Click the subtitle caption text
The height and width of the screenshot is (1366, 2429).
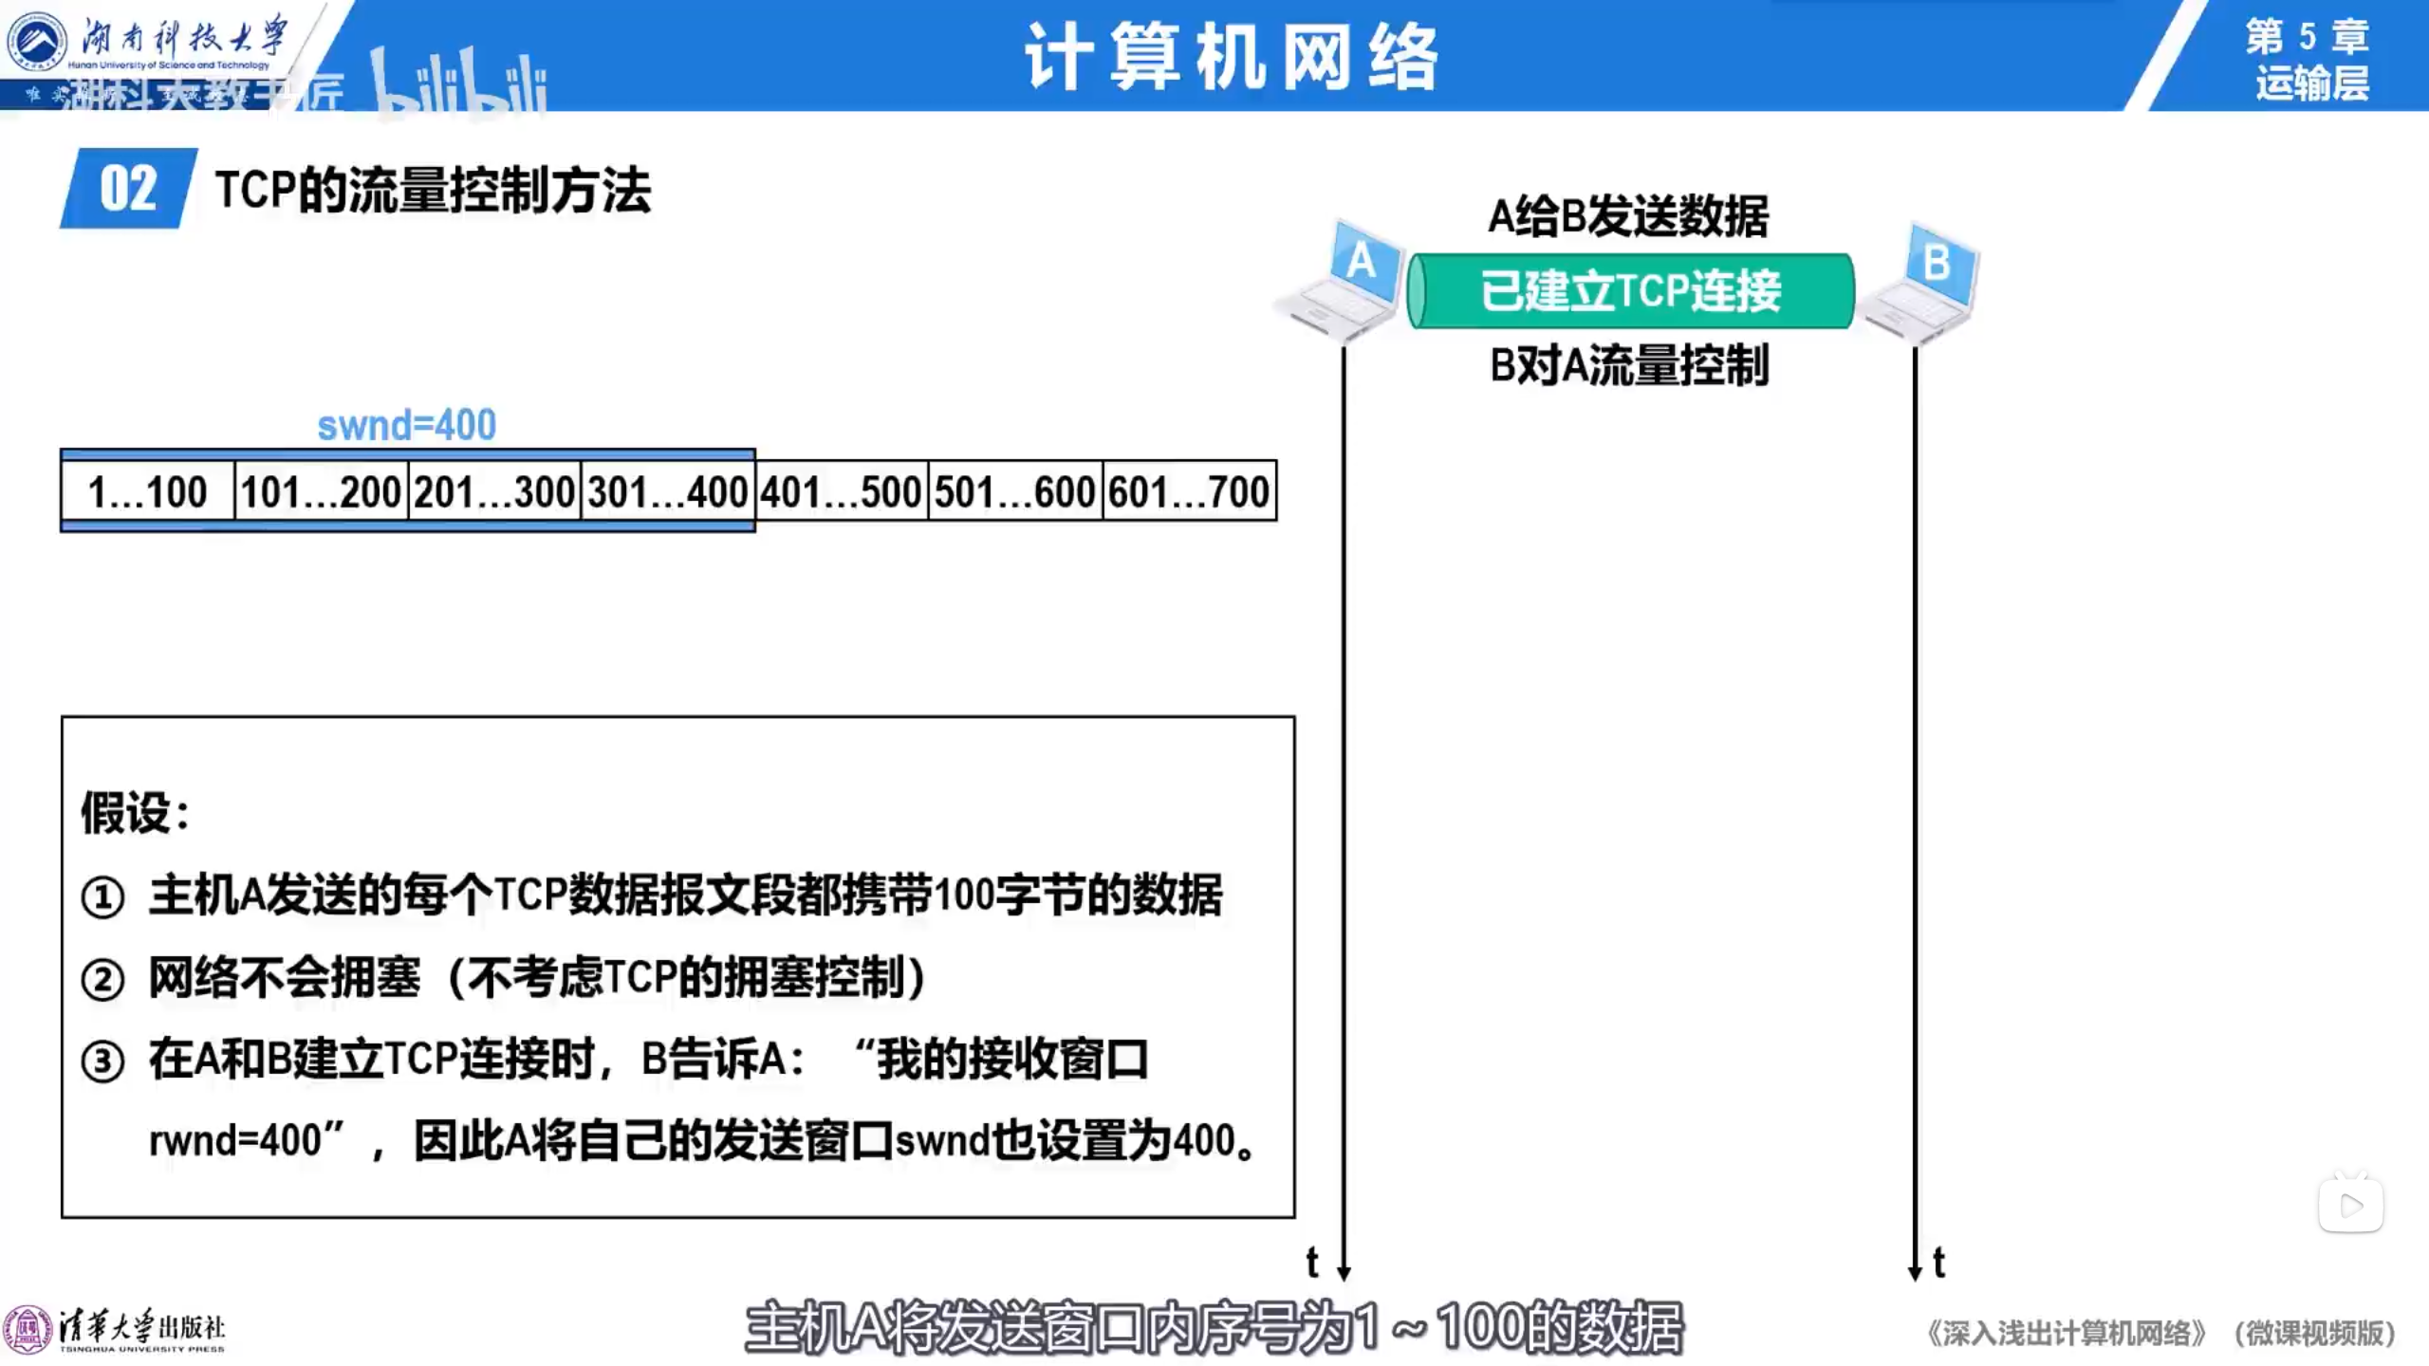click(x=1214, y=1327)
